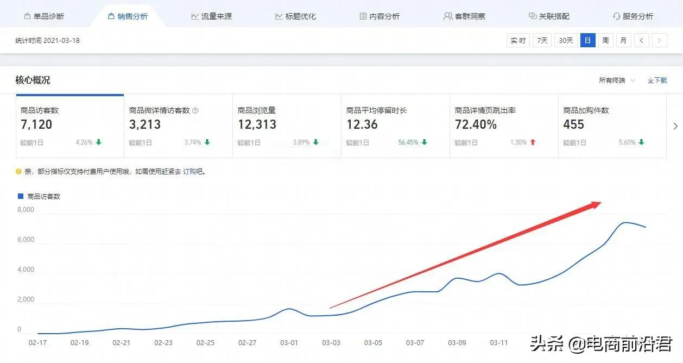This screenshot has width=683, height=363.
Task: Click help icon beside 商品微详情访客数
Action: 195,111
